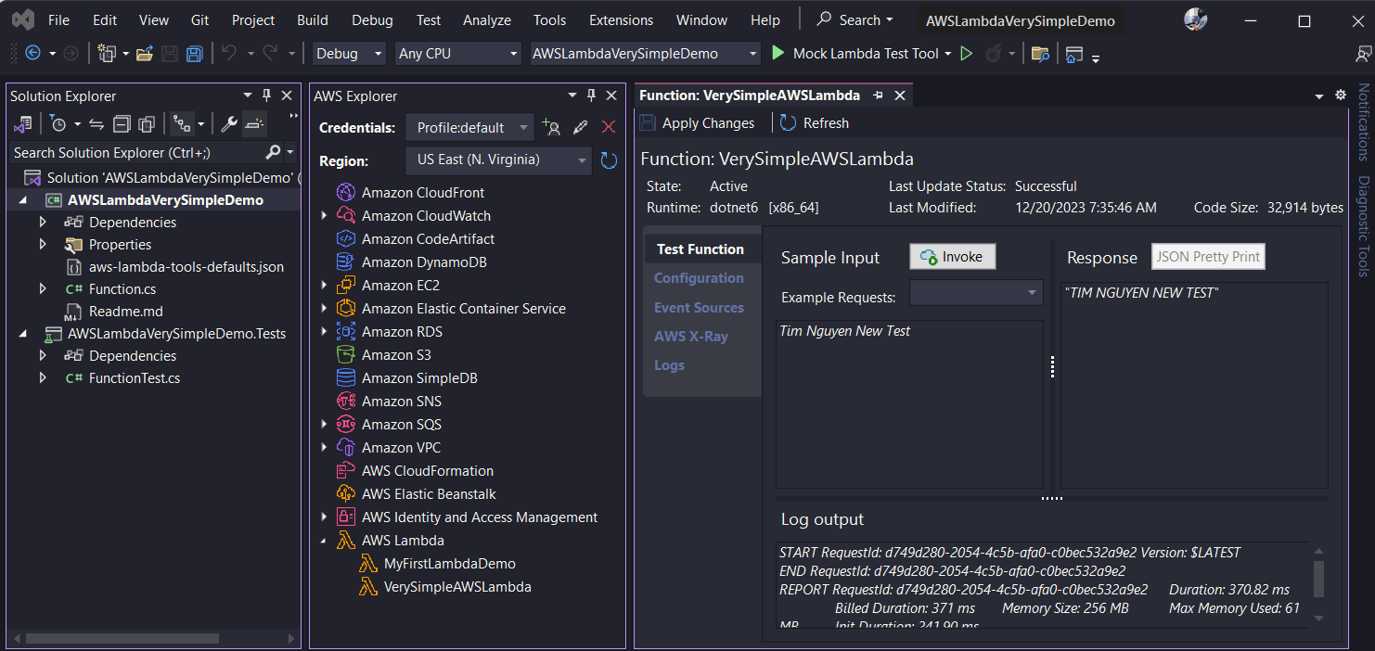Click the Open File folder icon

pyautogui.click(x=145, y=54)
